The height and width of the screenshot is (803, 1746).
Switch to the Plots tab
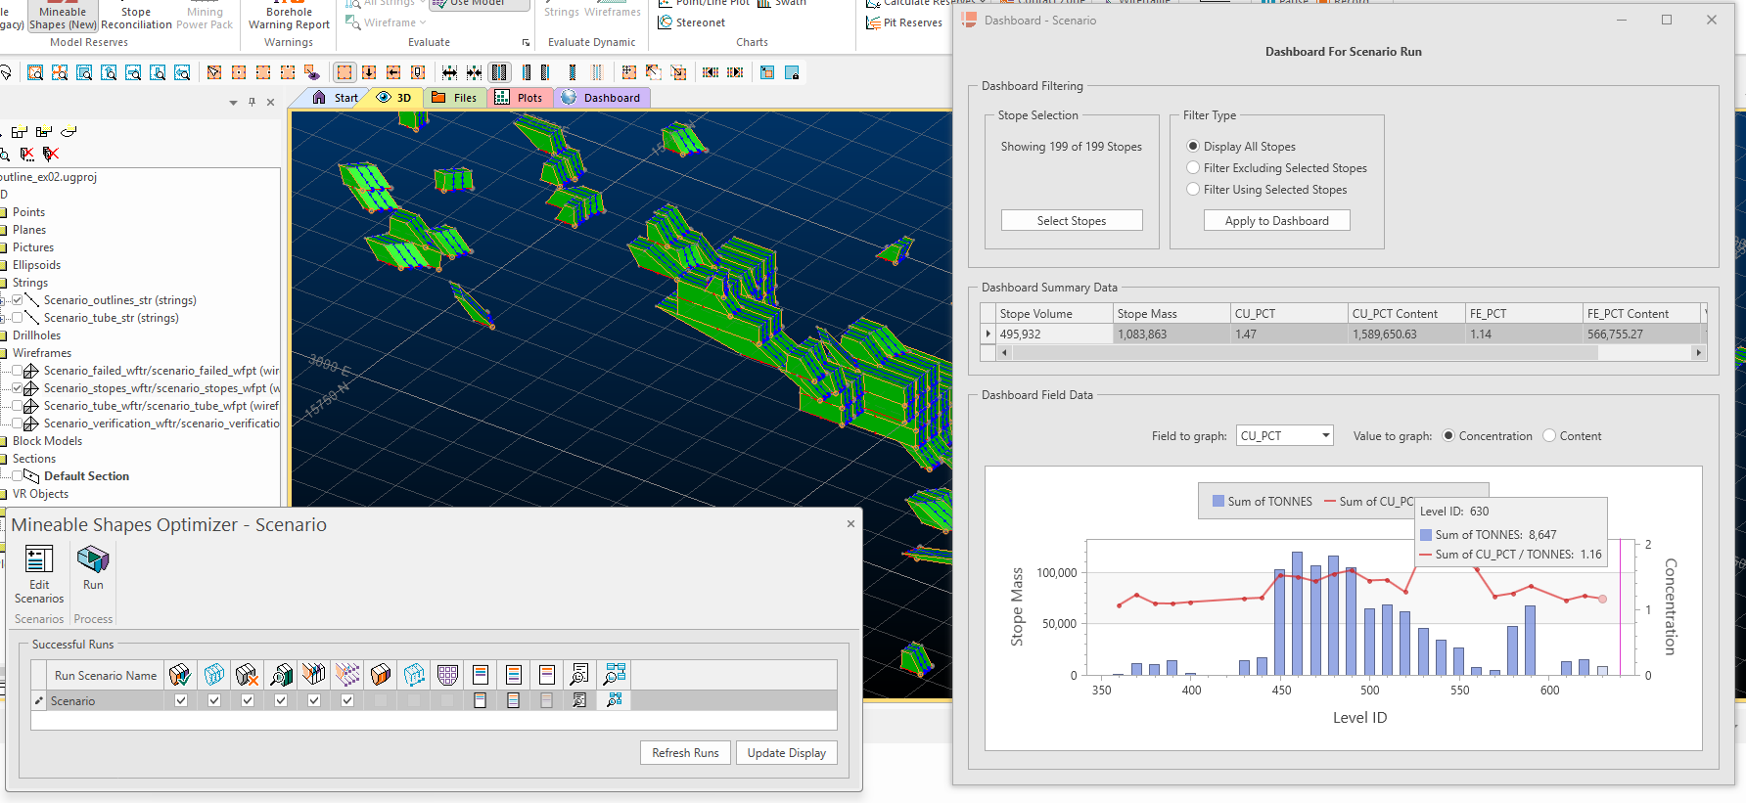point(520,98)
